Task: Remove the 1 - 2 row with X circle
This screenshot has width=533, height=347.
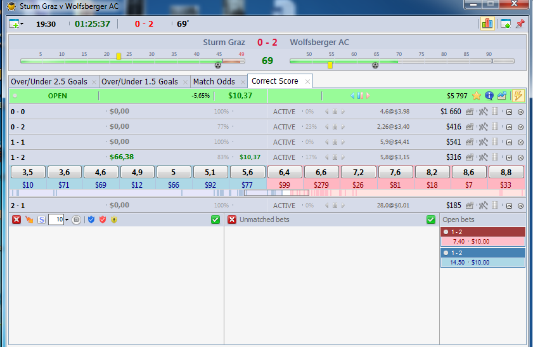Action: [x=520, y=157]
